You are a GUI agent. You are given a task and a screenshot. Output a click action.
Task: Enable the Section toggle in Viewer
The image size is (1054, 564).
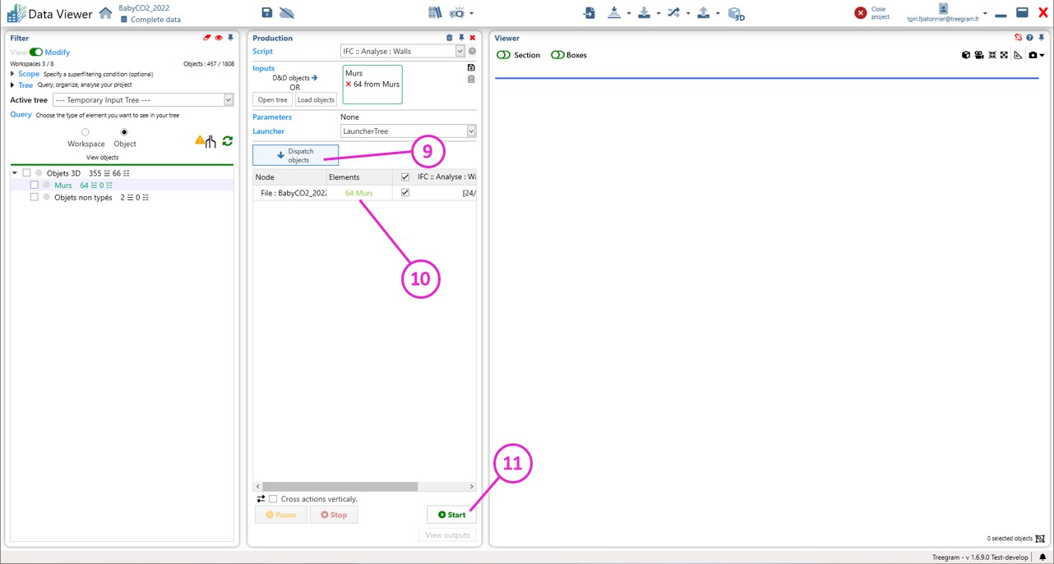tap(504, 55)
